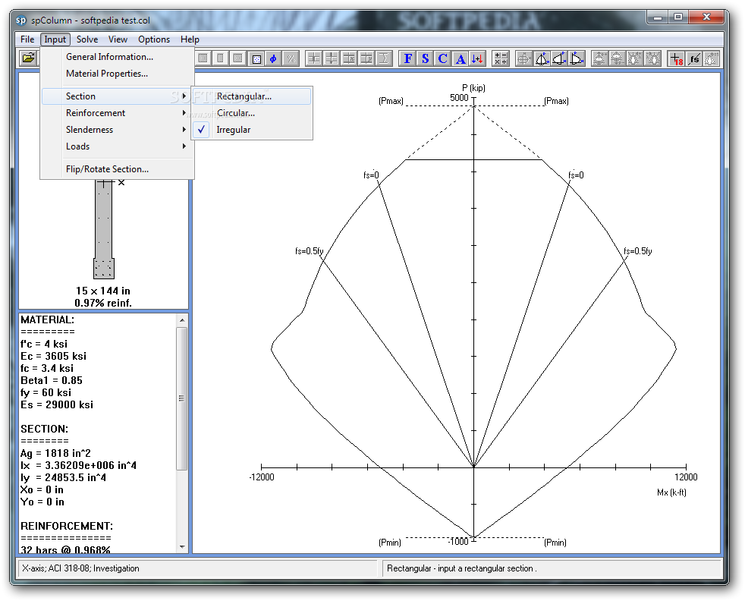Expand the Loads submenu
The height and width of the screenshot is (601, 745).
(118, 146)
